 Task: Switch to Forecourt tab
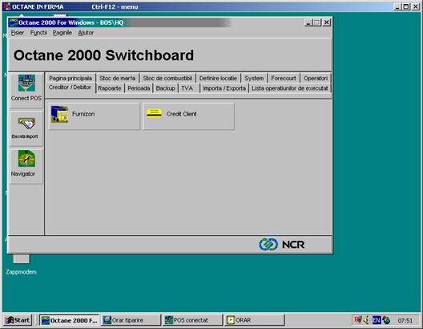point(284,78)
